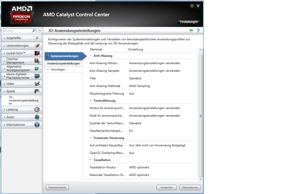This screenshot has height=194, width=292.
Task: Expand the Desktop-Management section
Action: [x=4, y=61]
